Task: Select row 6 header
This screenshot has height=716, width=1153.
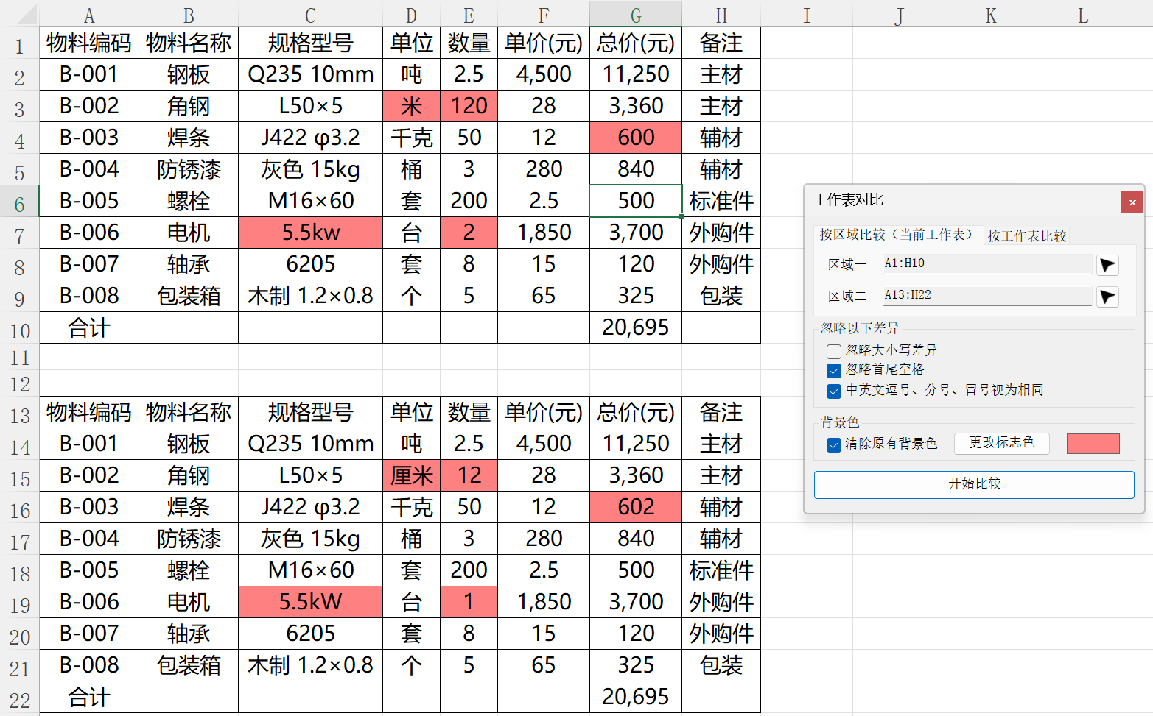Action: (19, 202)
